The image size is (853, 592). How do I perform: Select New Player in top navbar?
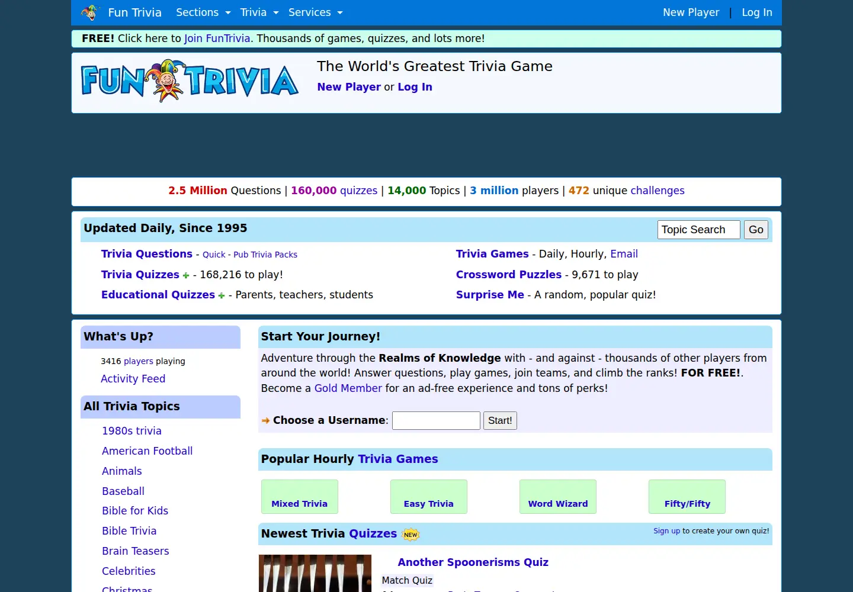tap(691, 12)
